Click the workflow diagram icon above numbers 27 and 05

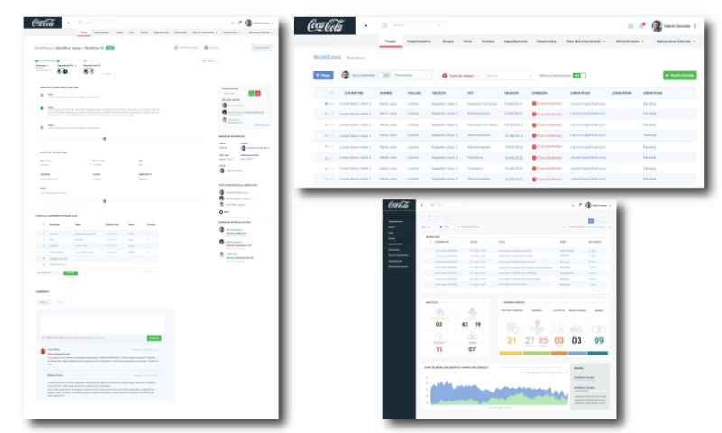pyautogui.click(x=537, y=327)
